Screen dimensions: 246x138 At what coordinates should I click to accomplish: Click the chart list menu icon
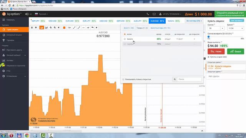(x=32, y=28)
